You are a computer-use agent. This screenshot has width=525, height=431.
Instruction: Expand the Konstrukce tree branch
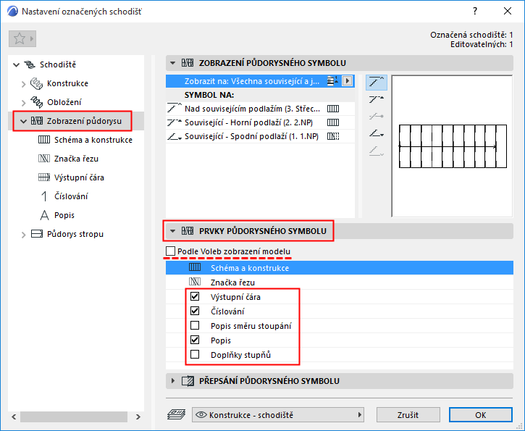click(x=23, y=84)
